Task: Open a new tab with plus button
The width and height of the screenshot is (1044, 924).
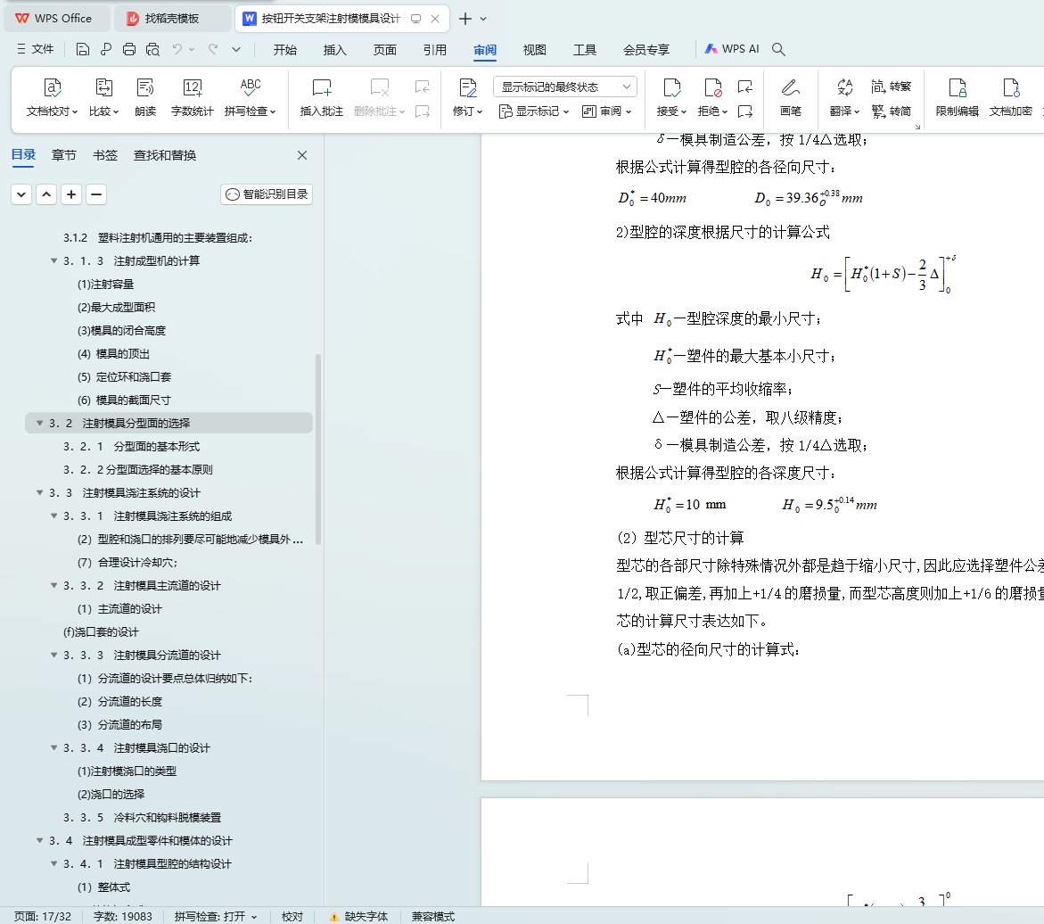Action: [x=465, y=19]
